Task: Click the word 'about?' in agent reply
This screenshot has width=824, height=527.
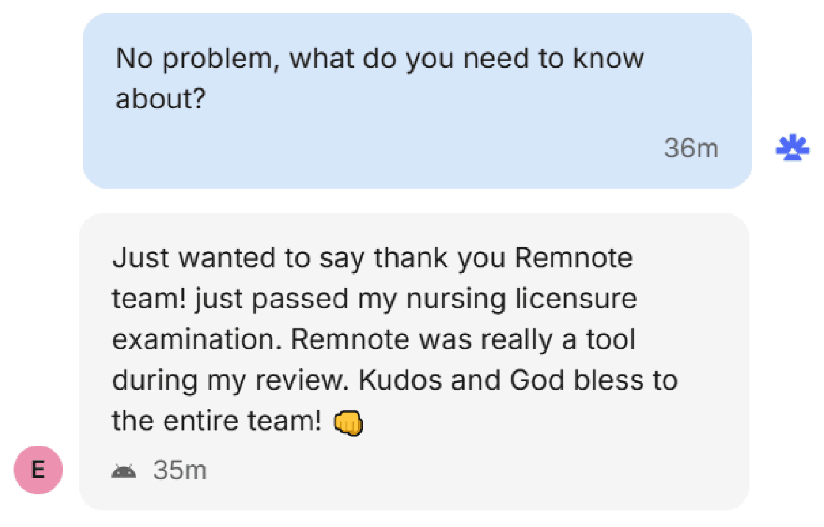Action: 160,99
